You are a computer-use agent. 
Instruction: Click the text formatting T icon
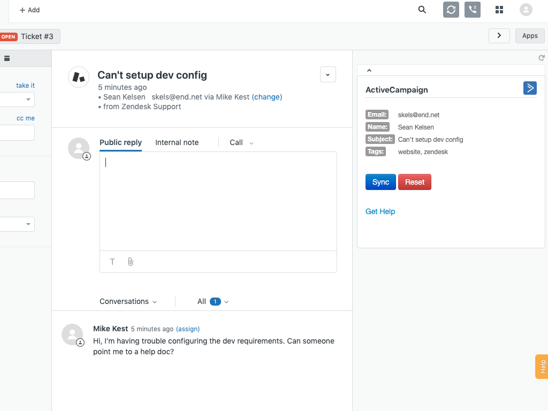point(112,262)
